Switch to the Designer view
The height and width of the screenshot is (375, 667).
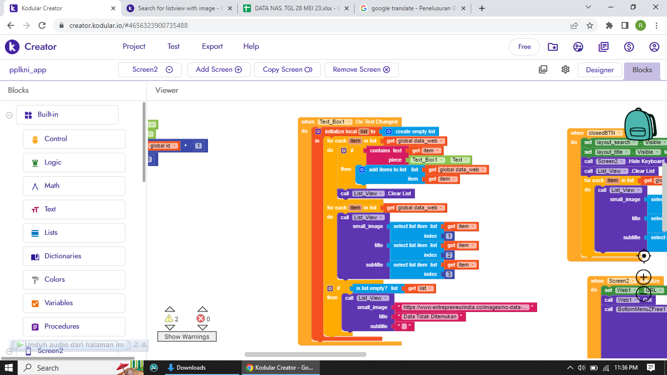pos(600,70)
